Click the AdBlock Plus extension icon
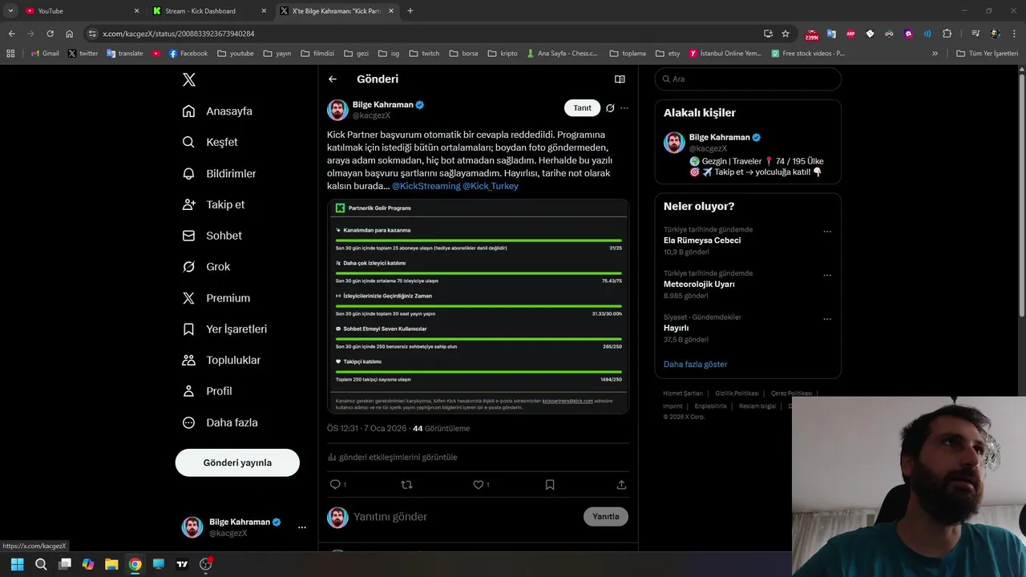Image resolution: width=1026 pixels, height=577 pixels. click(x=850, y=34)
